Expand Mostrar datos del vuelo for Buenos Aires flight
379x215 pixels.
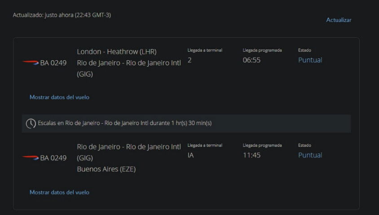point(59,192)
